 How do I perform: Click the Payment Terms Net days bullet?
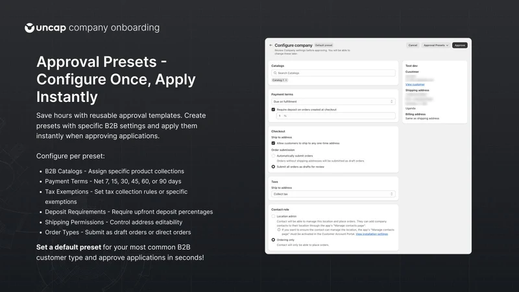pyautogui.click(x=113, y=182)
